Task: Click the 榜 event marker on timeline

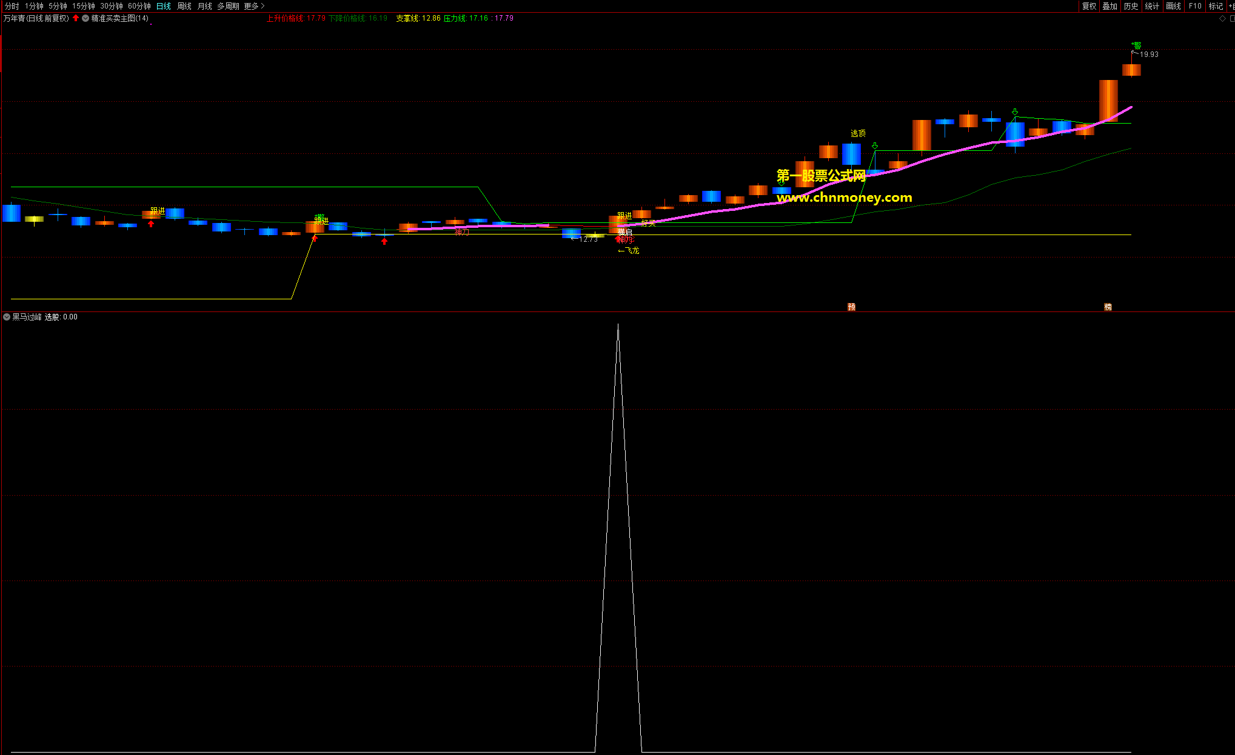Action: 1108,307
